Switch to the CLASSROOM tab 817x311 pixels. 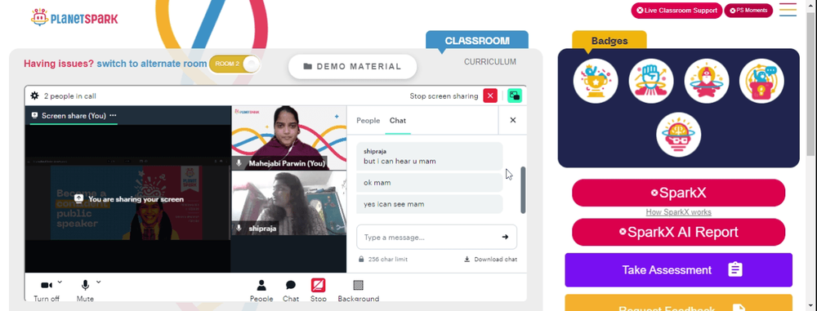(477, 41)
